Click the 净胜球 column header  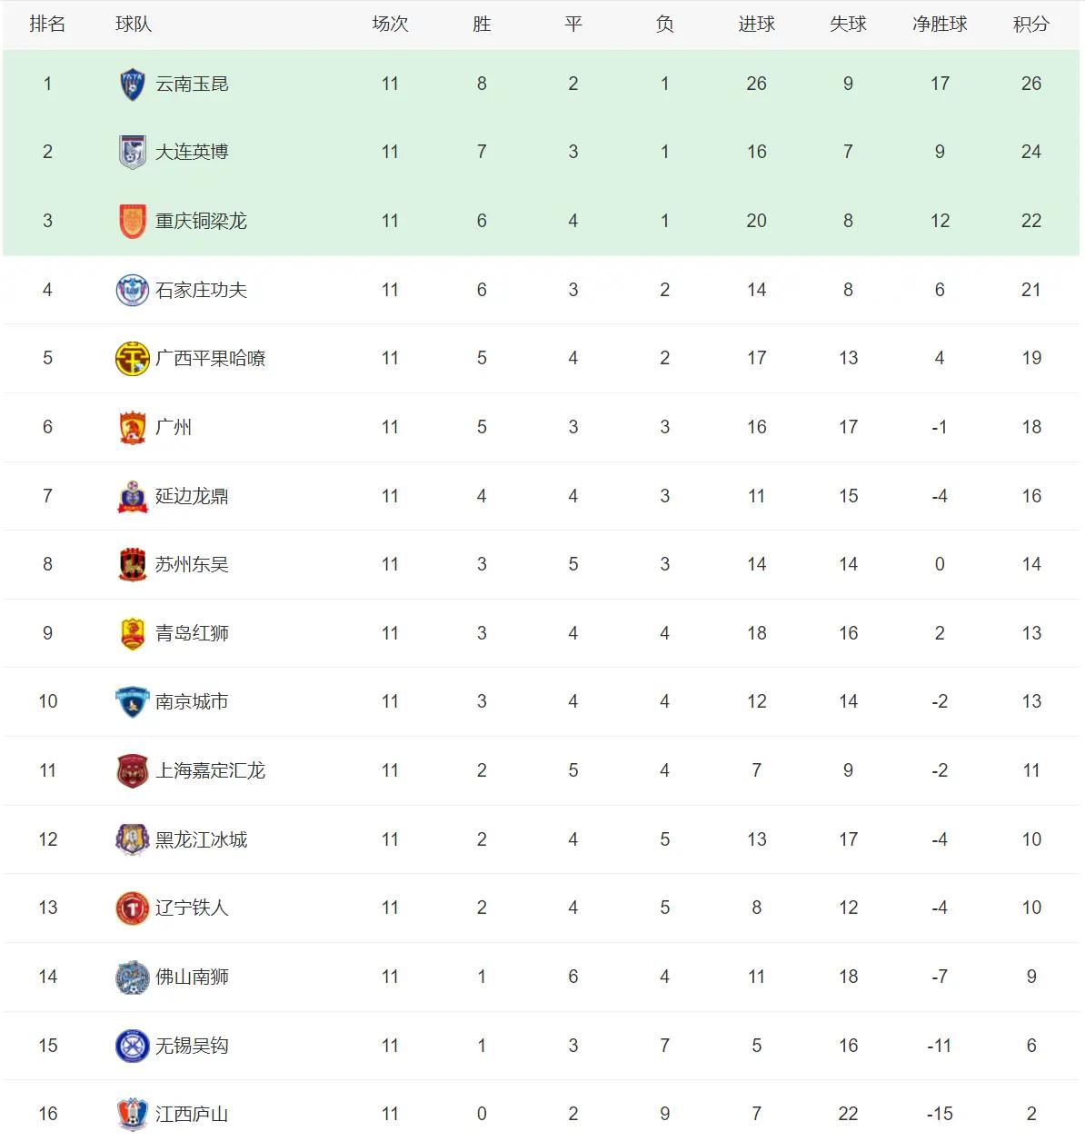[940, 25]
